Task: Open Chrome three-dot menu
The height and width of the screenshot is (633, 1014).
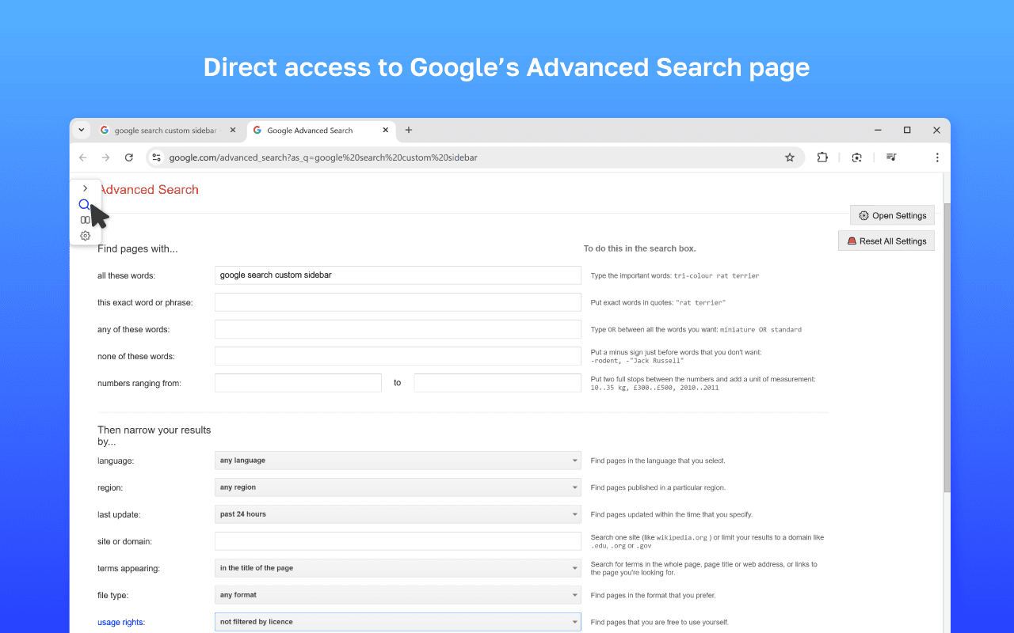Action: tap(937, 157)
